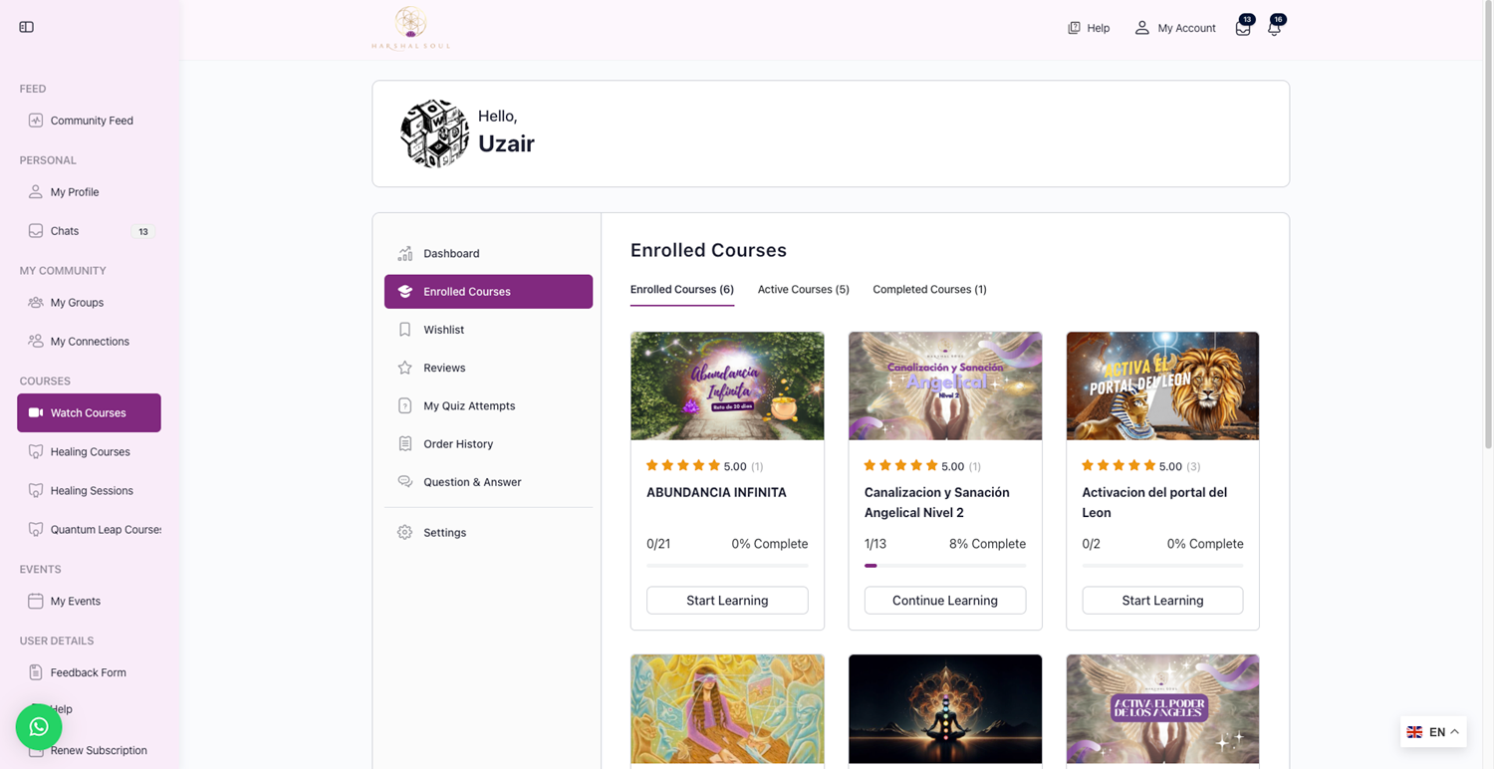
Task: Open the messages inbox icon in header
Action: 1243,28
